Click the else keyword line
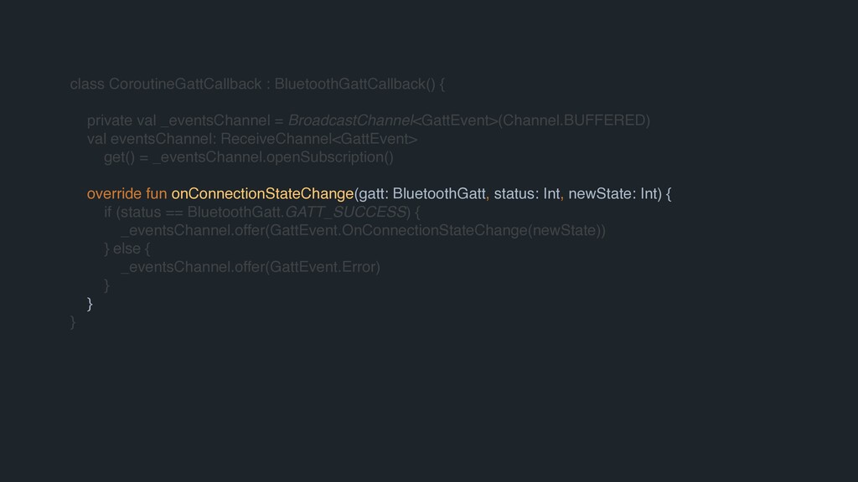Viewport: 858px width, 482px height. click(x=126, y=249)
